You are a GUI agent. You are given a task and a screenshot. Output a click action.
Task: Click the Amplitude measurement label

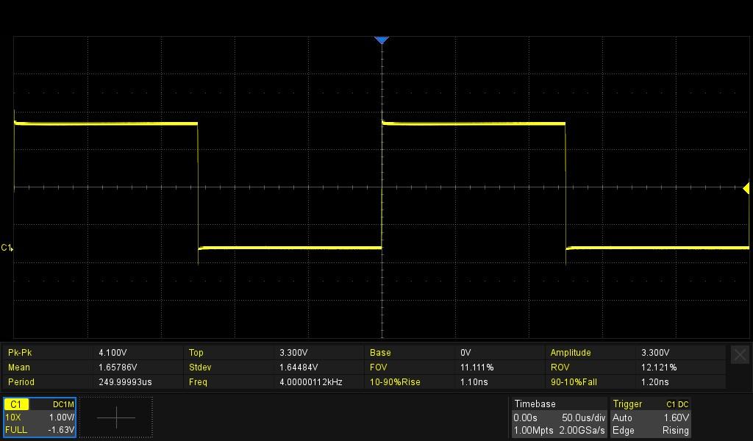coord(571,353)
